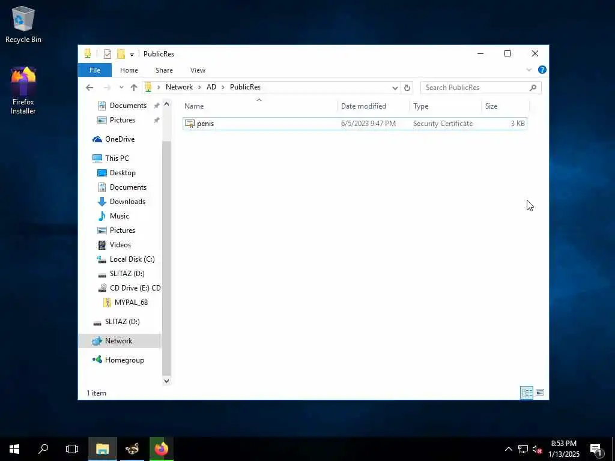615x461 pixels.
Task: Switch to the Share ribbon tab
Action: [164, 70]
